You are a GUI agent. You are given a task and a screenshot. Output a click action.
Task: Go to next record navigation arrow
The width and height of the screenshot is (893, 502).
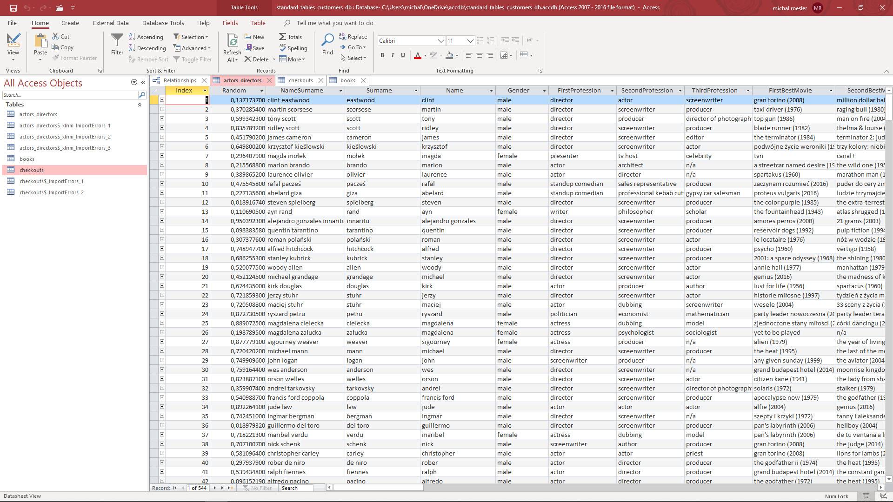(214, 488)
